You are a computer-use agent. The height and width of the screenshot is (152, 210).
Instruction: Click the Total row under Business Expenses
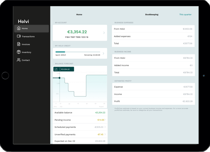153,43
